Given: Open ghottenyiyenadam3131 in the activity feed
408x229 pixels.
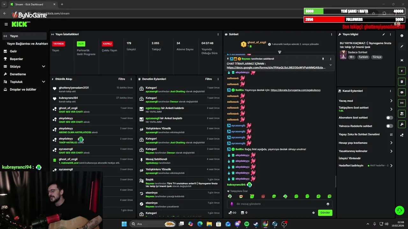Looking at the screenshot, I should click(74, 87).
